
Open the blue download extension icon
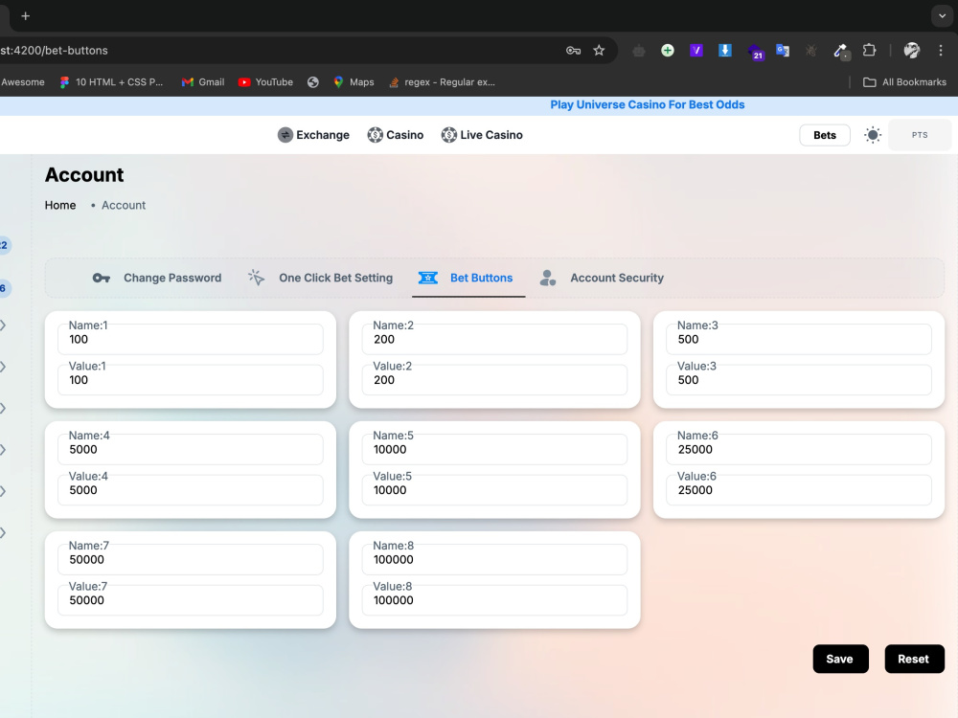[724, 51]
